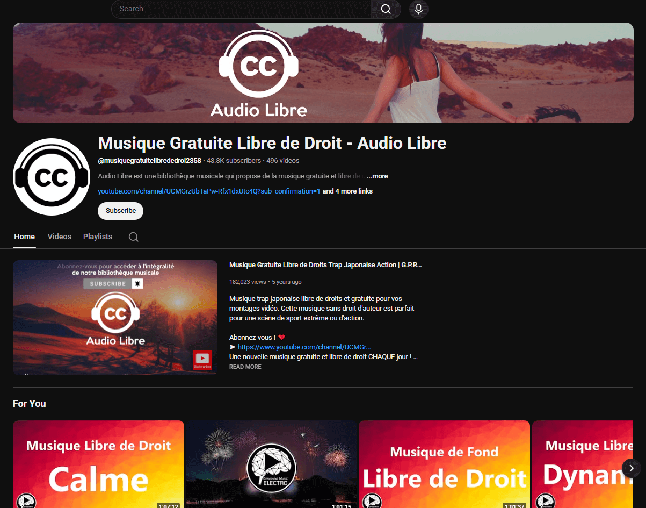Expand video description with READ MORE
The image size is (646, 508).
(x=245, y=367)
